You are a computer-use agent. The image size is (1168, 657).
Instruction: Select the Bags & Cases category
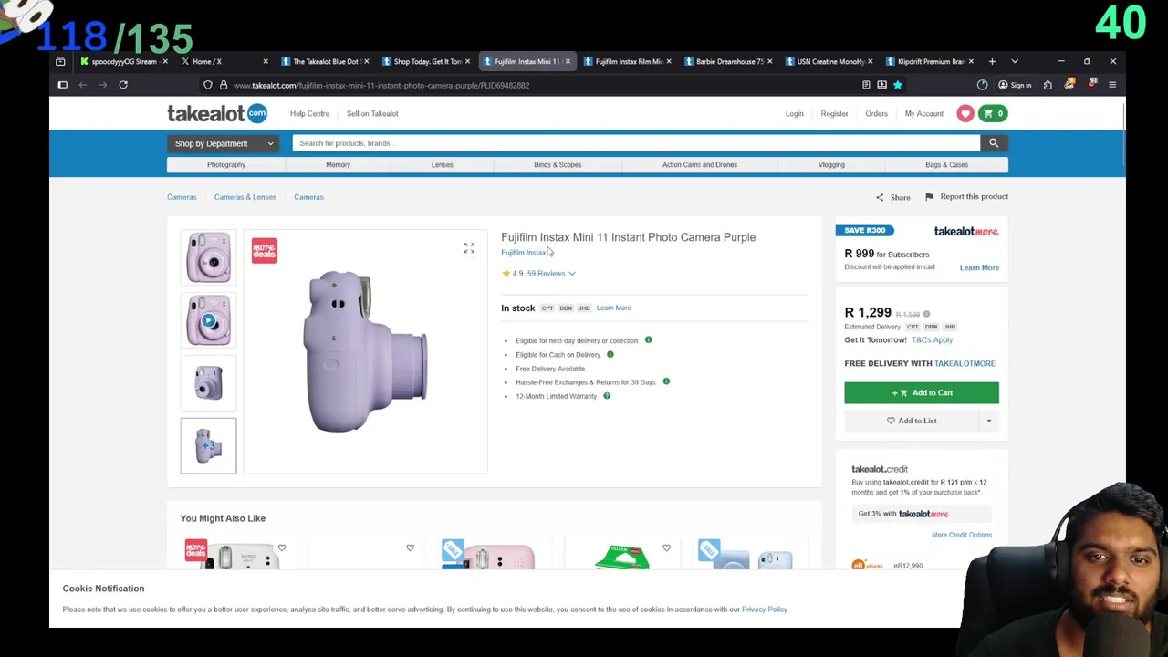coord(946,164)
